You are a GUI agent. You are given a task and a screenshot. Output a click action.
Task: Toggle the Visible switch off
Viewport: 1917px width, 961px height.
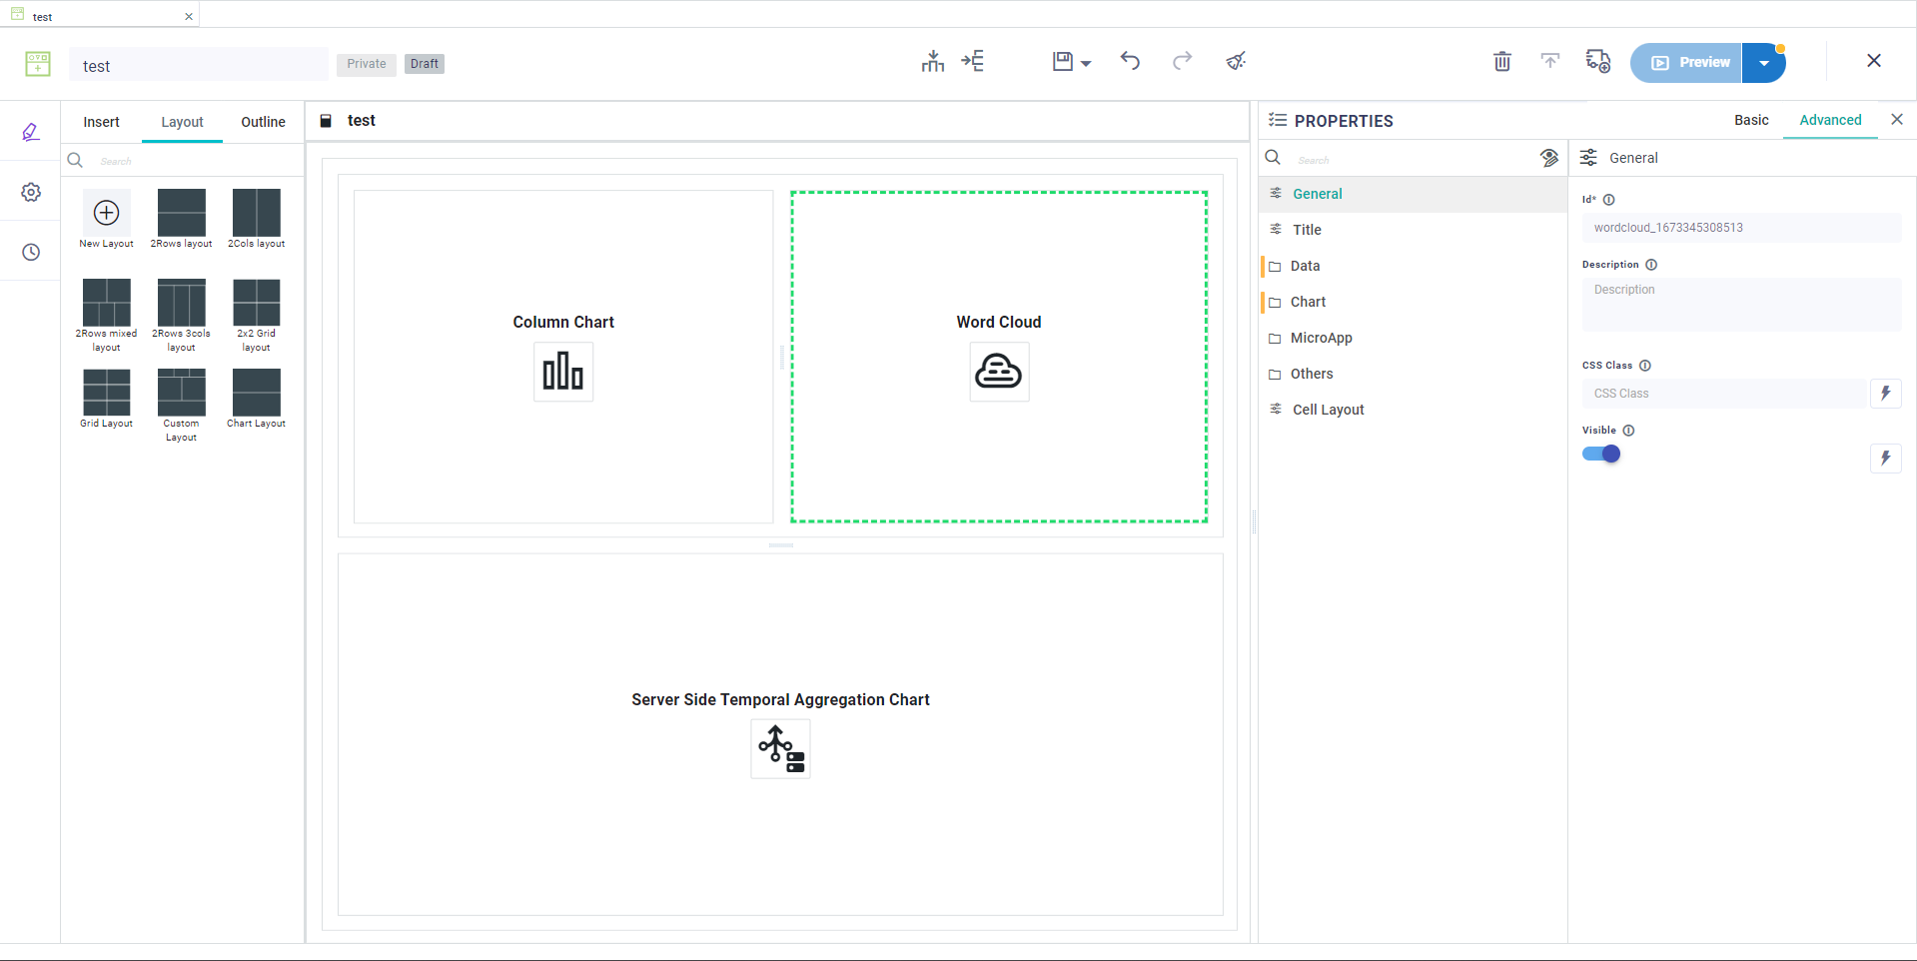[1601, 455]
